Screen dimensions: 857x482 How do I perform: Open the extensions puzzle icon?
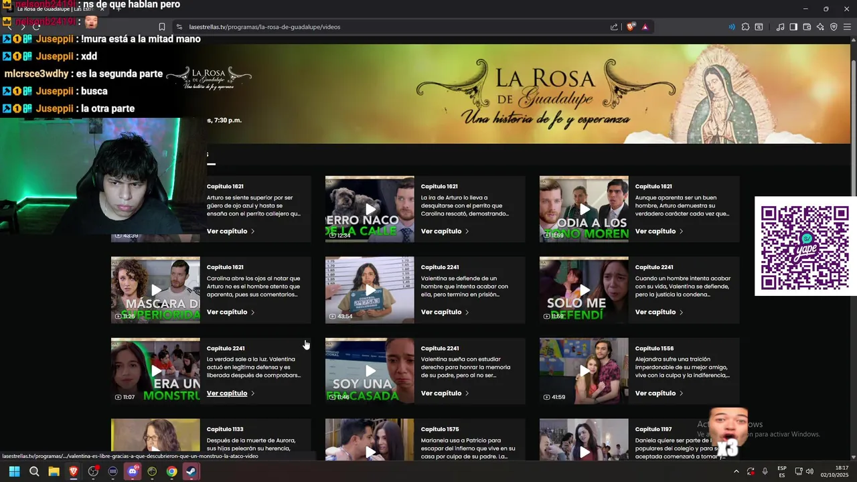[x=745, y=27]
